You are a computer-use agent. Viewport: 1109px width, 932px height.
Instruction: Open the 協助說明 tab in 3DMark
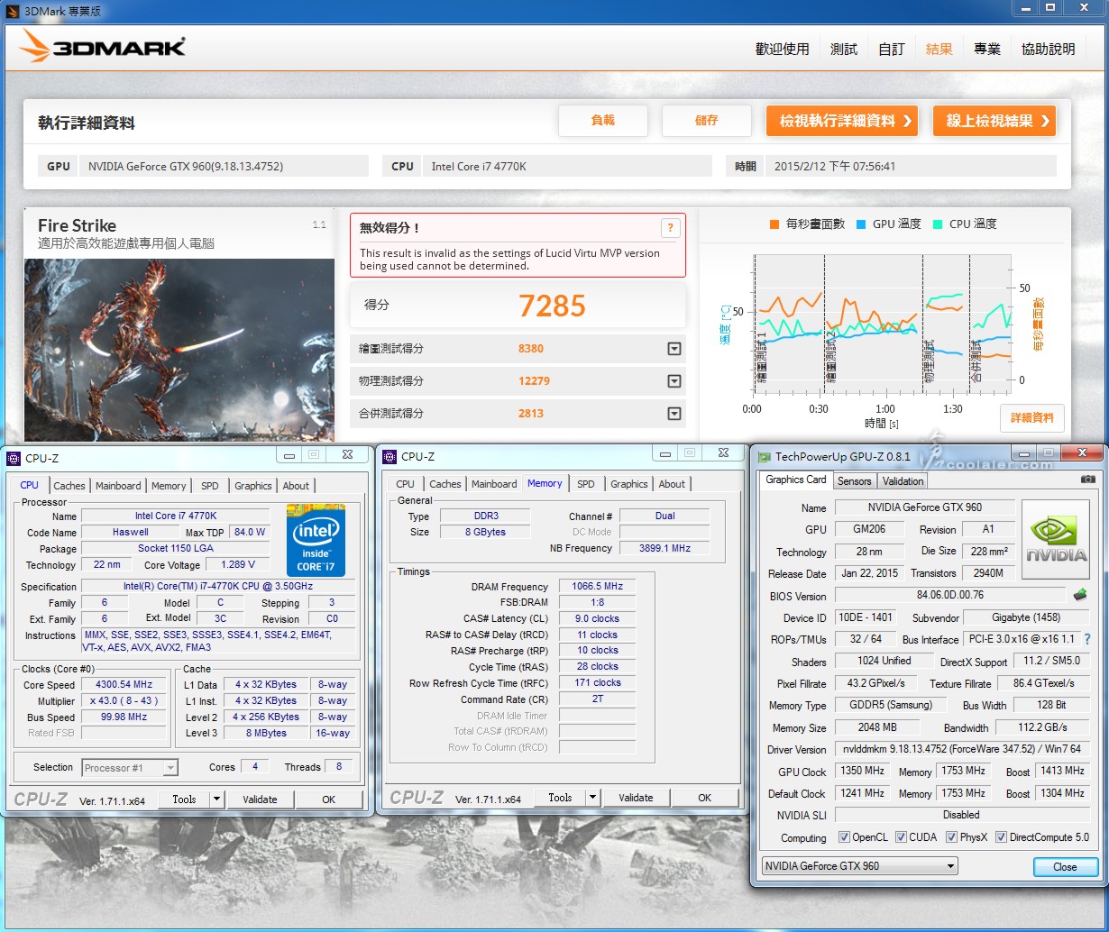pos(1049,49)
